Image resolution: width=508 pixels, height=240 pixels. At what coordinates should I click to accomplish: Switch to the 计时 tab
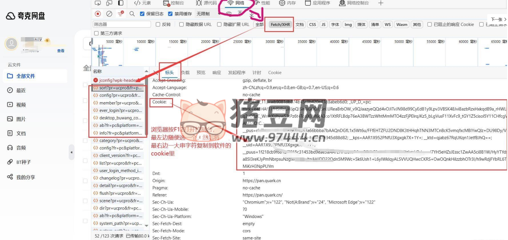pyautogui.click(x=257, y=73)
